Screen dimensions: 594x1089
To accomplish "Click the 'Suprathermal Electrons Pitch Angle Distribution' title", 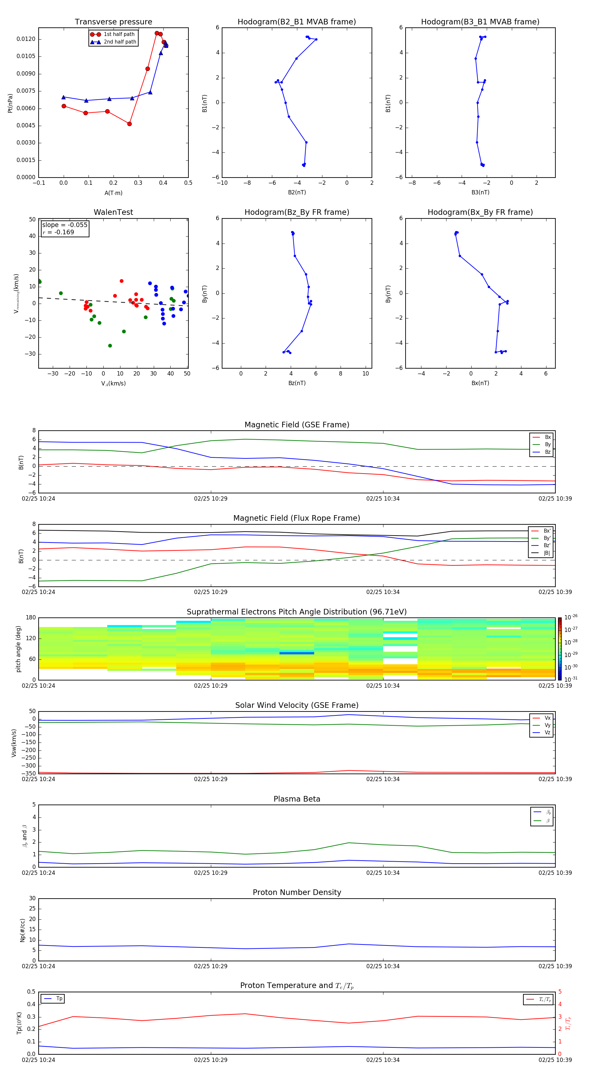I will click(297, 612).
